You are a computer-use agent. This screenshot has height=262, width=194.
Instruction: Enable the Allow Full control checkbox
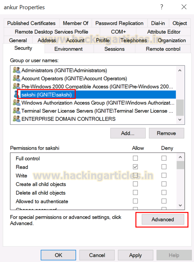pyautogui.click(x=135, y=158)
